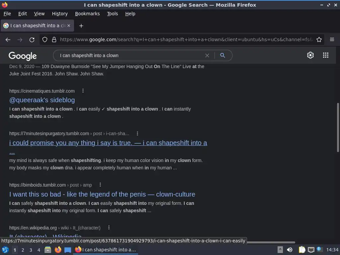The height and width of the screenshot is (255, 340).
Task: Close the Google search tab
Action: 69,26
